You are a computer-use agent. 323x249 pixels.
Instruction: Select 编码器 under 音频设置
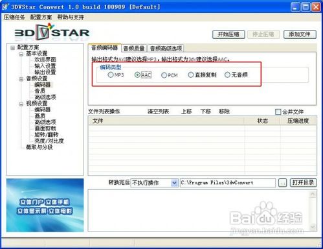pyautogui.click(x=43, y=85)
